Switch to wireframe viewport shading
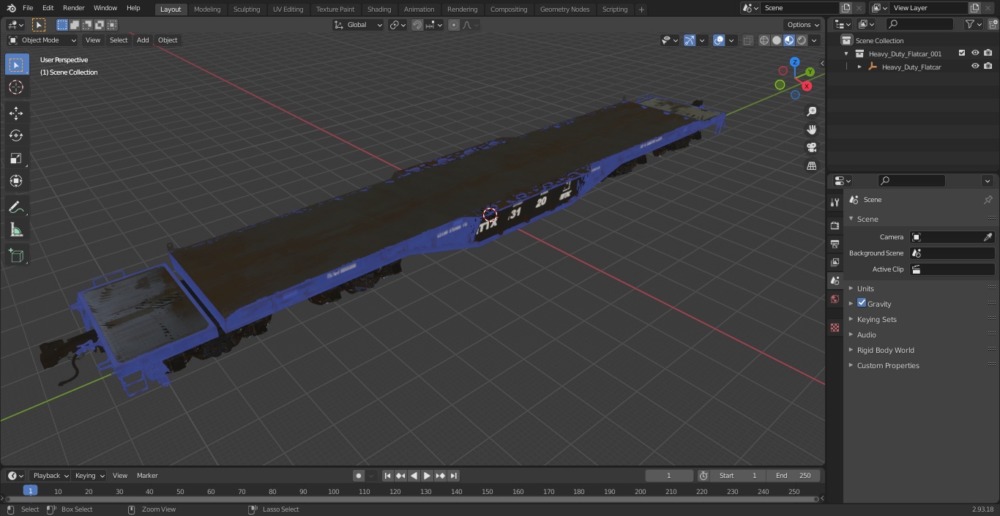1000x516 pixels. pyautogui.click(x=764, y=40)
